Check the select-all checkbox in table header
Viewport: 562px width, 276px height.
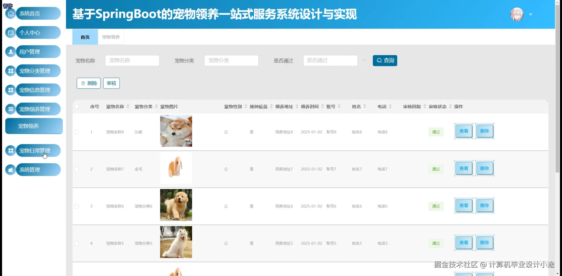[77, 106]
